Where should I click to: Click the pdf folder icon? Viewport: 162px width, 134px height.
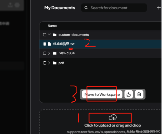[54, 63]
